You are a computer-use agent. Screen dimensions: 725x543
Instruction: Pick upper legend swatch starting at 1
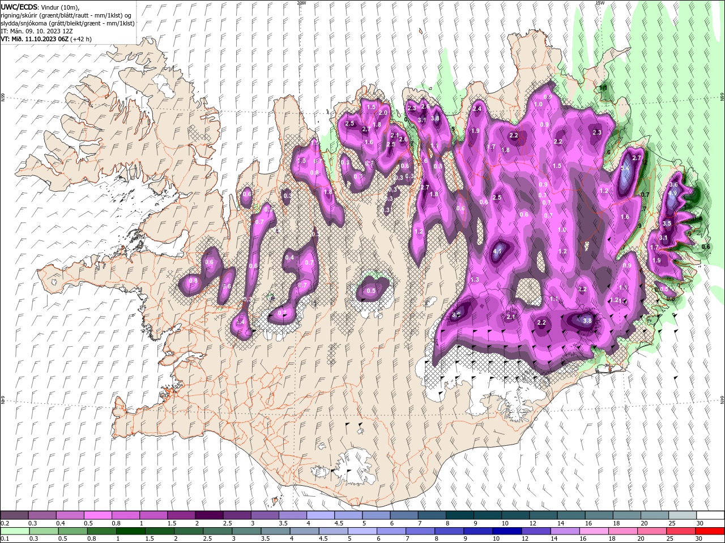153,515
